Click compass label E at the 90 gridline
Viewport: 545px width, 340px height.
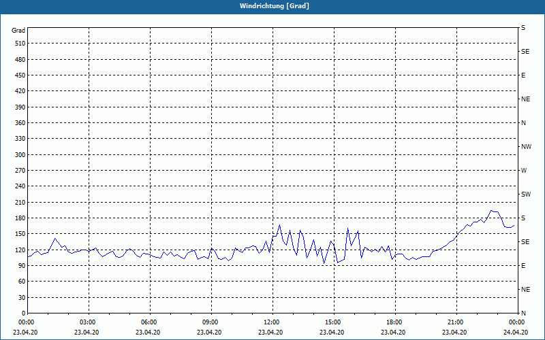[x=523, y=266]
